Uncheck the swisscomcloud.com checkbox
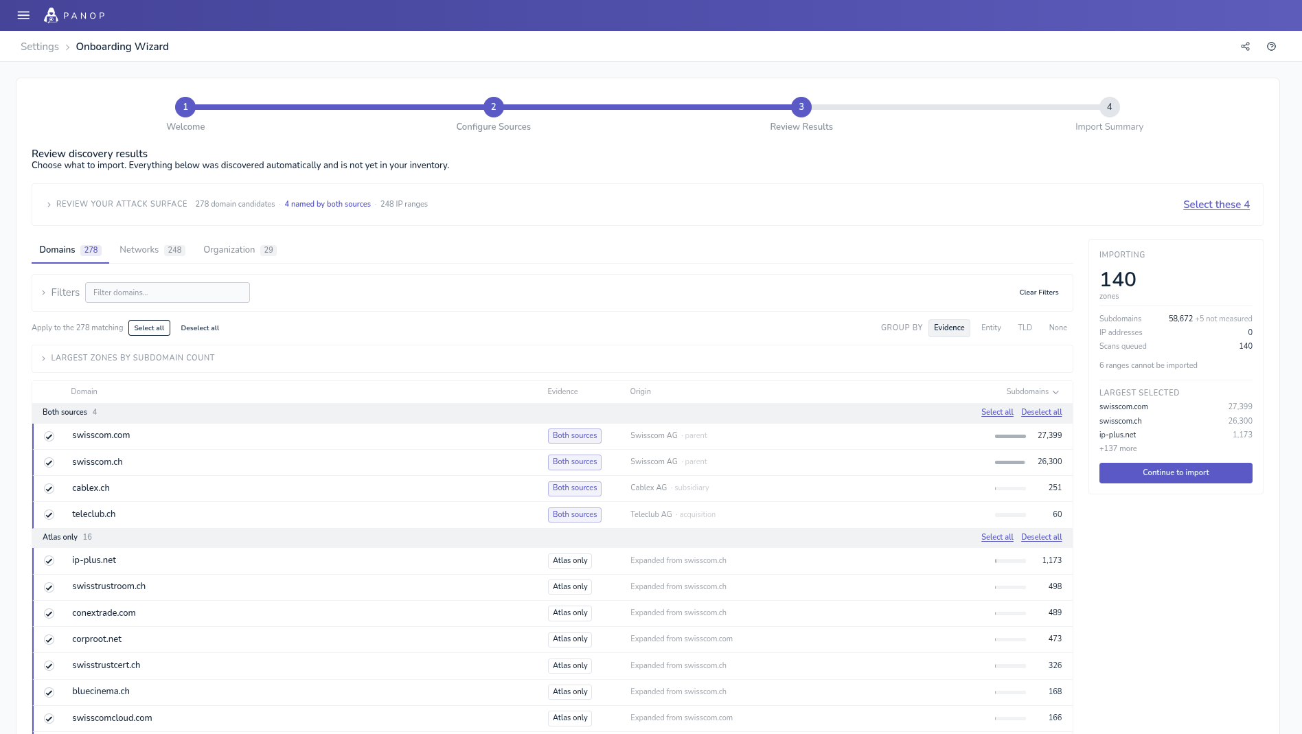 point(49,718)
